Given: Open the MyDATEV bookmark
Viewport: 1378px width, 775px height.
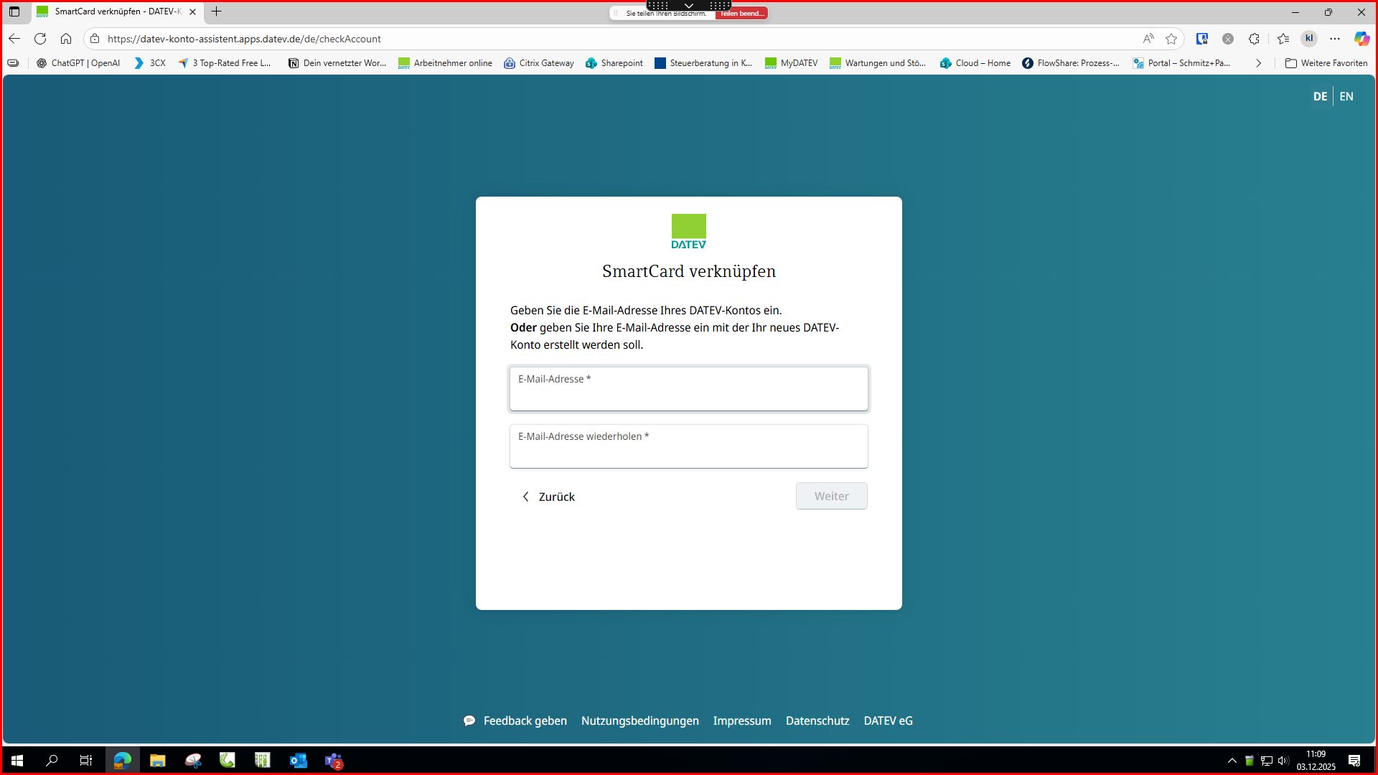Looking at the screenshot, I should click(792, 63).
